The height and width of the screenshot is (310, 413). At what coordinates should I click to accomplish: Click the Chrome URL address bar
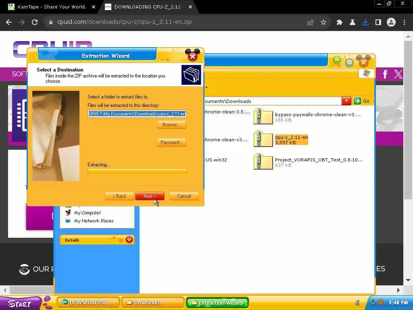pos(174,22)
